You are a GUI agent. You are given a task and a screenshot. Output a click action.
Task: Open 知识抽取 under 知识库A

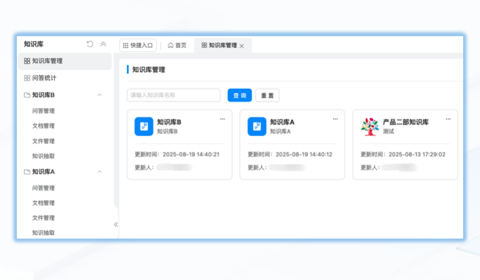click(44, 233)
